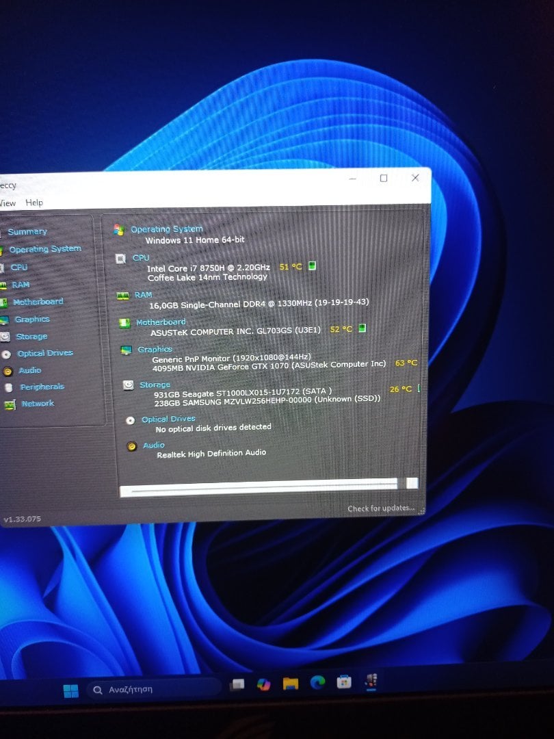Screen dimensions: 554x739
Task: Click the RAM stick icon in summary pane
Action: [x=122, y=296]
